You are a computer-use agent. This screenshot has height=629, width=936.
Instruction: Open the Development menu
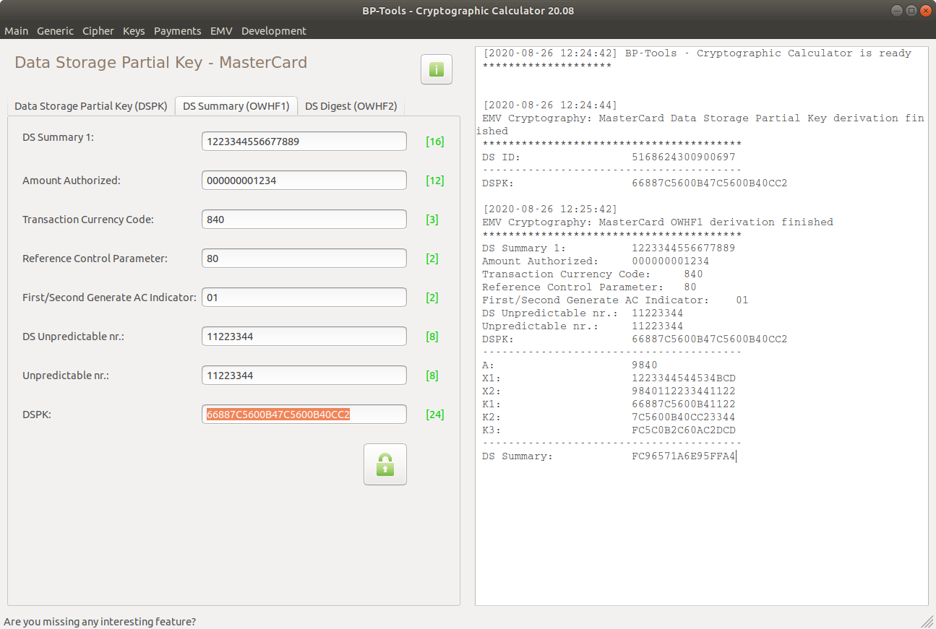[x=274, y=31]
